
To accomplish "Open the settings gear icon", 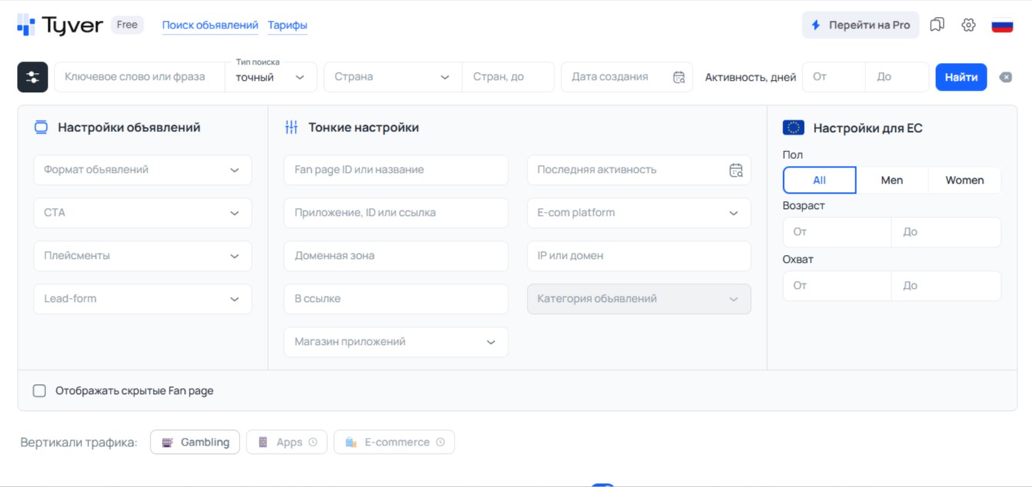I will pos(968,25).
